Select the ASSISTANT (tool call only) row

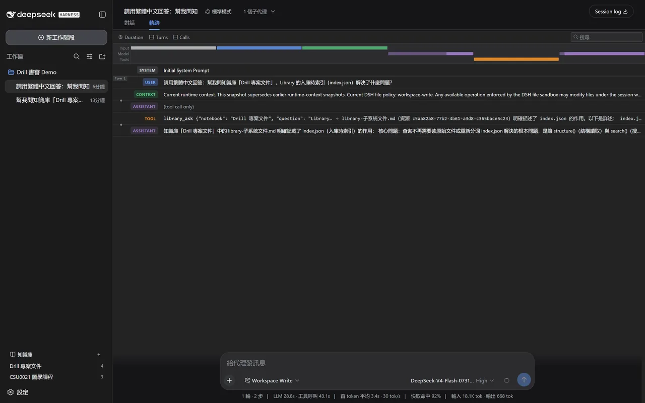coord(378,107)
